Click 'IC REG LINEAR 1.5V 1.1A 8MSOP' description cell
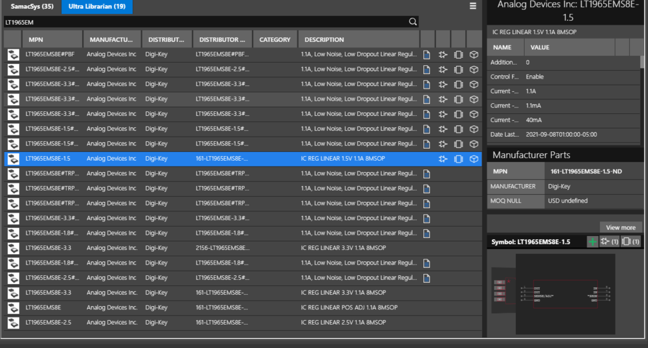The image size is (648, 348). coord(343,158)
